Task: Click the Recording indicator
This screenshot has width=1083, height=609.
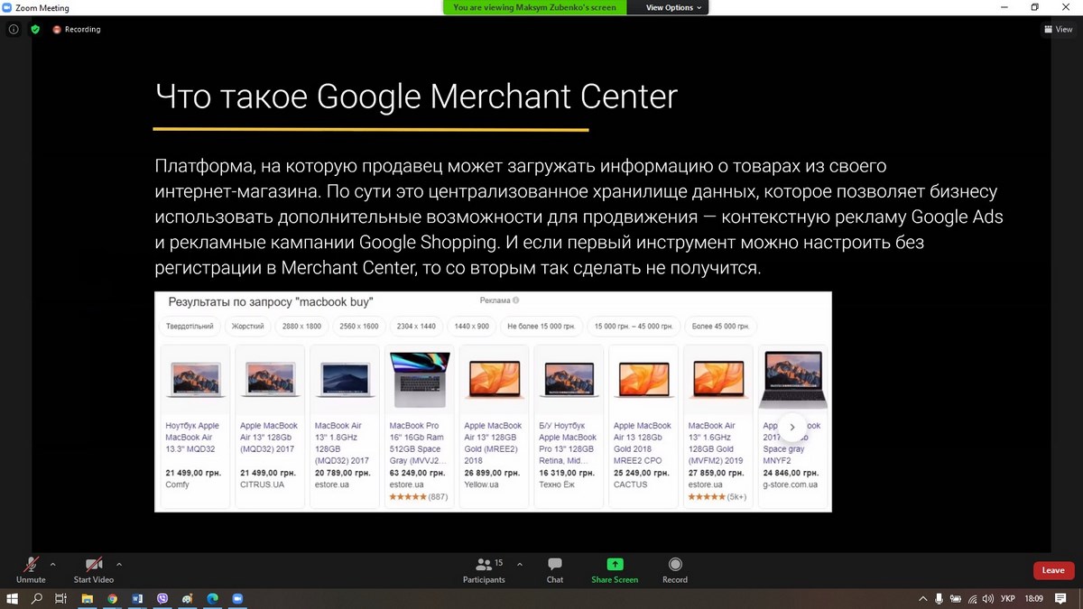Action: (x=77, y=29)
